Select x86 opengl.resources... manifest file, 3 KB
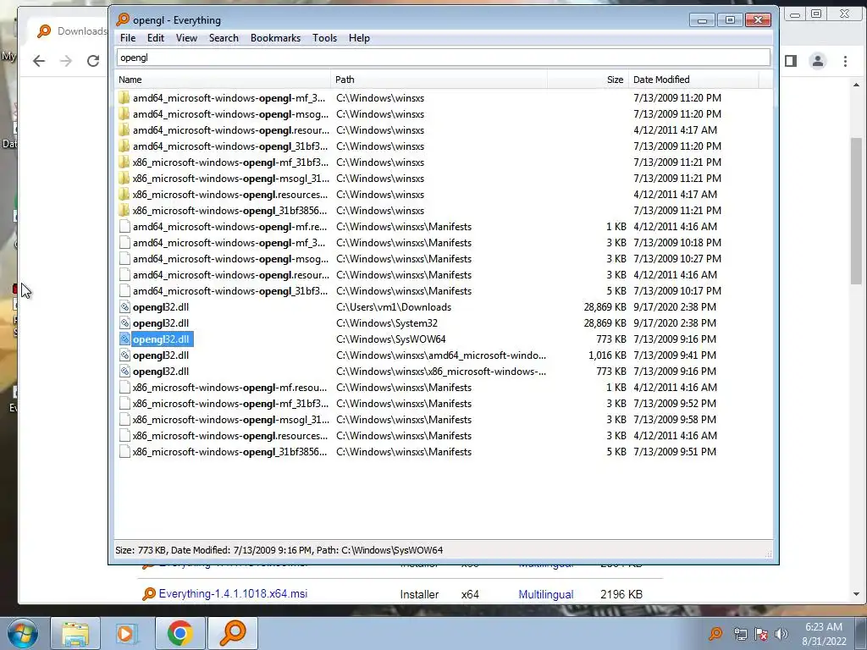The width and height of the screenshot is (867, 650). (x=229, y=436)
